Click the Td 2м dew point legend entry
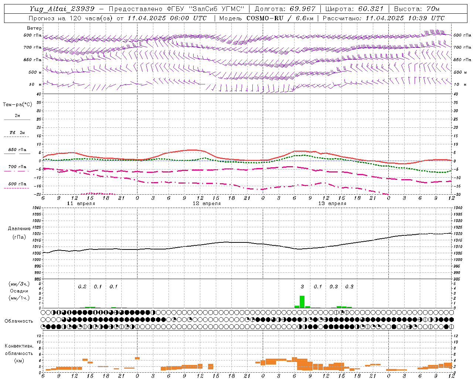473x379 pixels. tap(17, 133)
